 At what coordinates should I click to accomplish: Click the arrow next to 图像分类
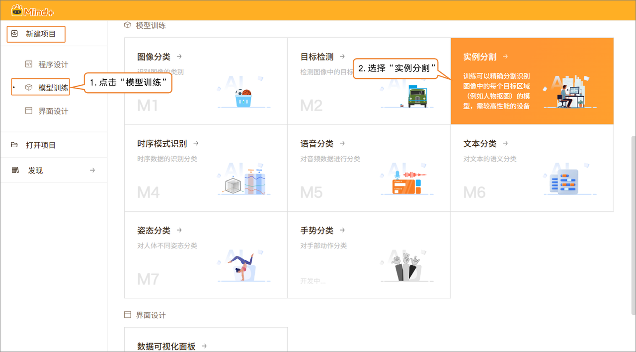coord(179,57)
